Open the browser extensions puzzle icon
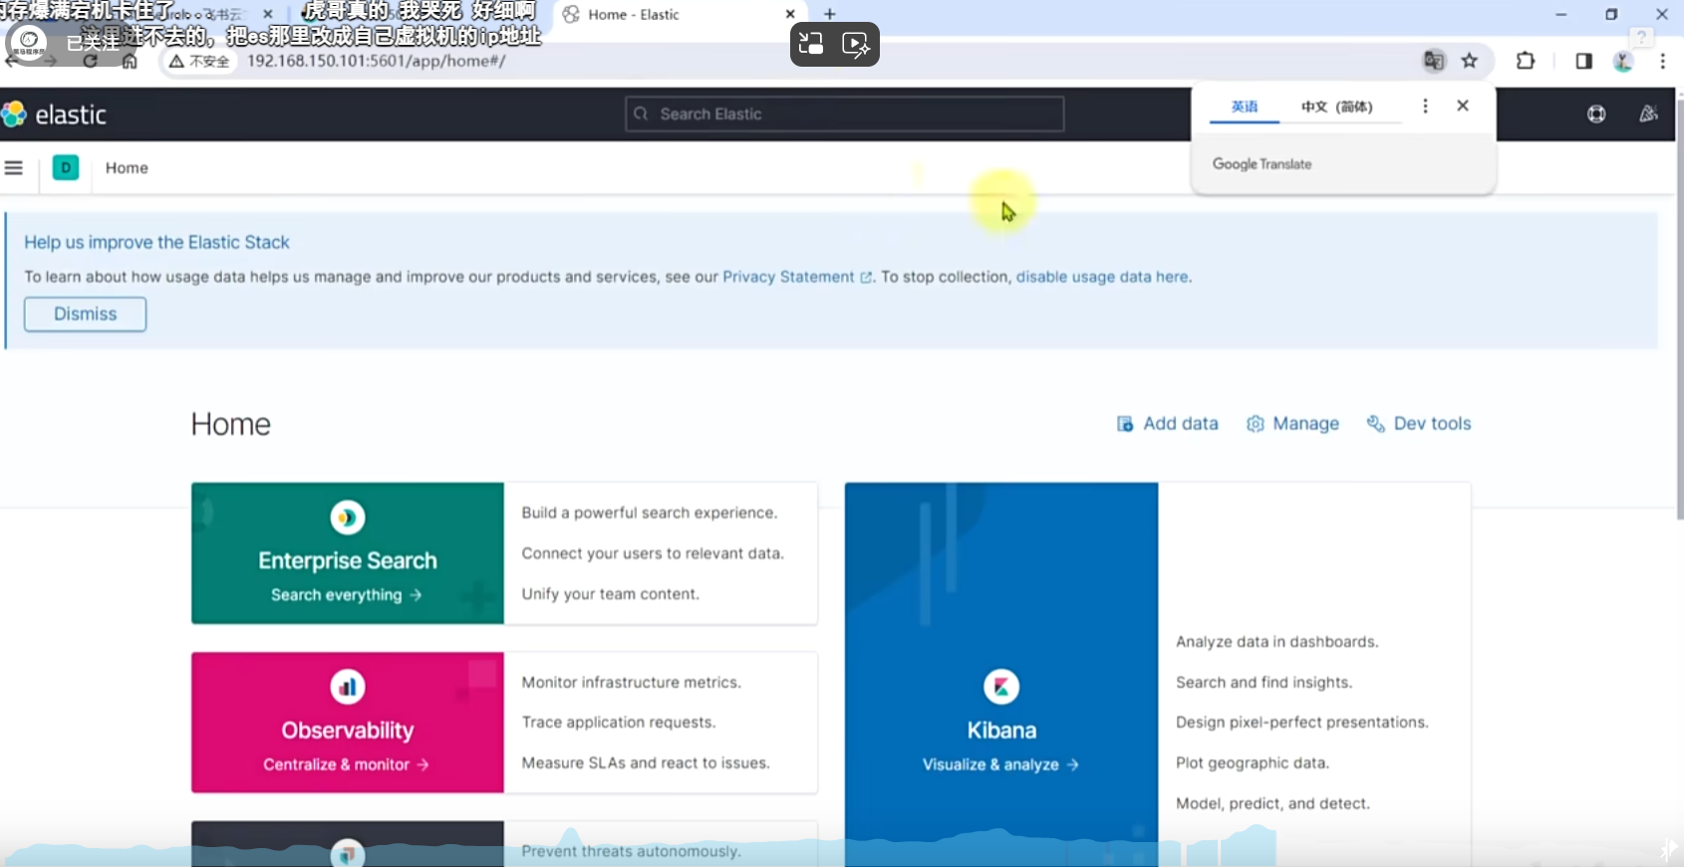 (x=1526, y=61)
